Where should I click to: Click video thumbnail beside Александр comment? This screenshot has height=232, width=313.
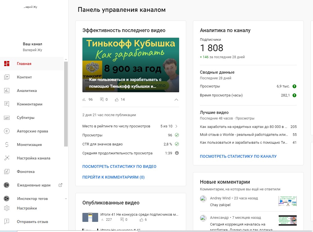point(288,220)
